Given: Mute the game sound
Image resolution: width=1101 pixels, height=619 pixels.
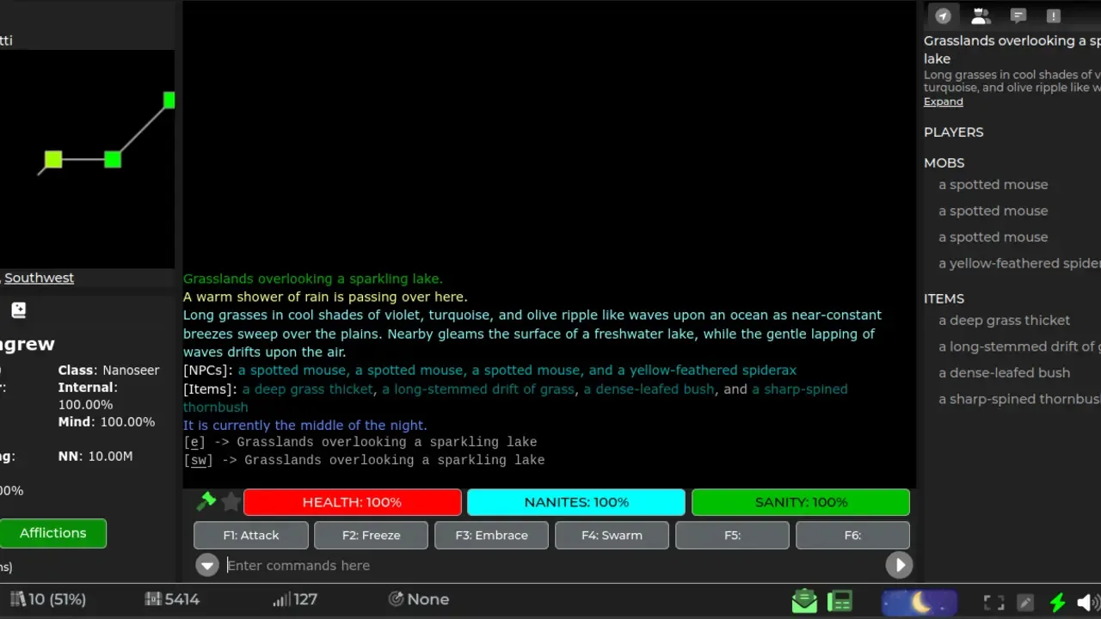Looking at the screenshot, I should click(x=1086, y=602).
